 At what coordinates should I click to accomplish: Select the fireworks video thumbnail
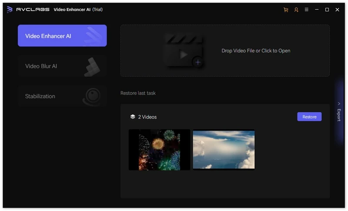[x=159, y=150]
